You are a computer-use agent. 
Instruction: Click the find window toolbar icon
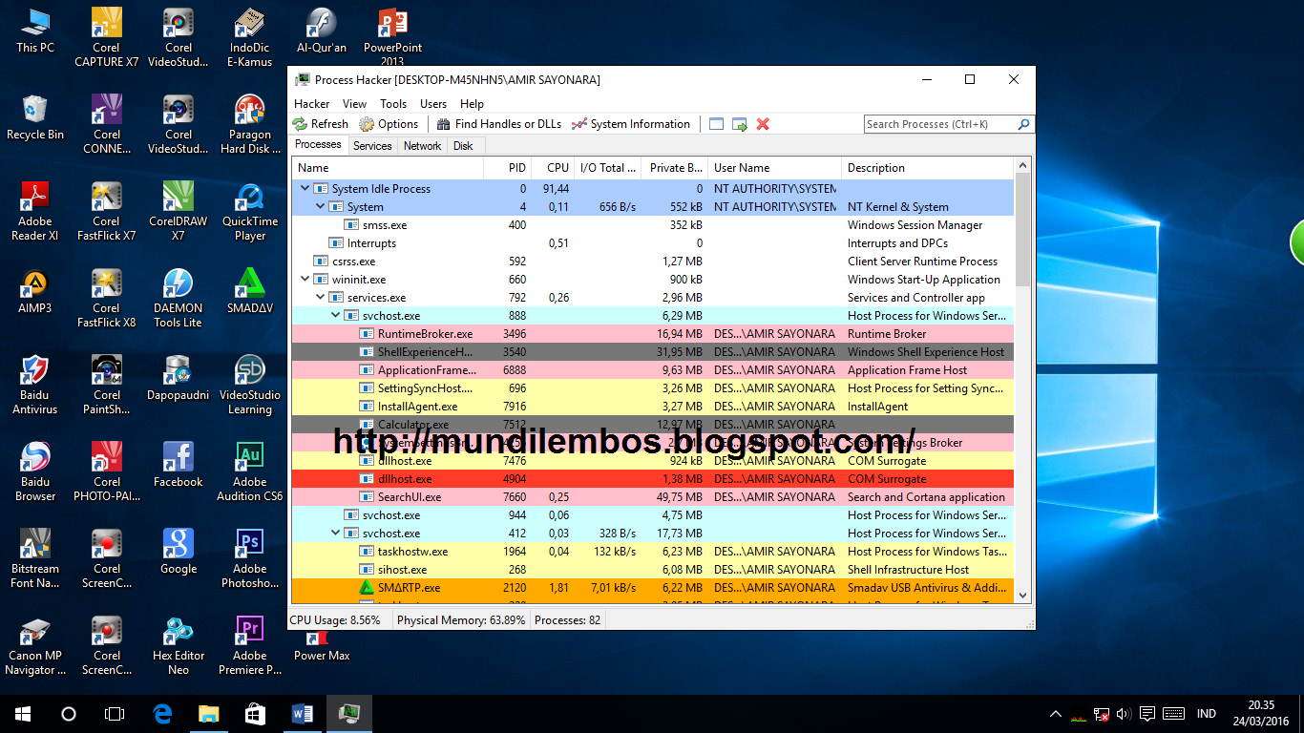[x=717, y=124]
